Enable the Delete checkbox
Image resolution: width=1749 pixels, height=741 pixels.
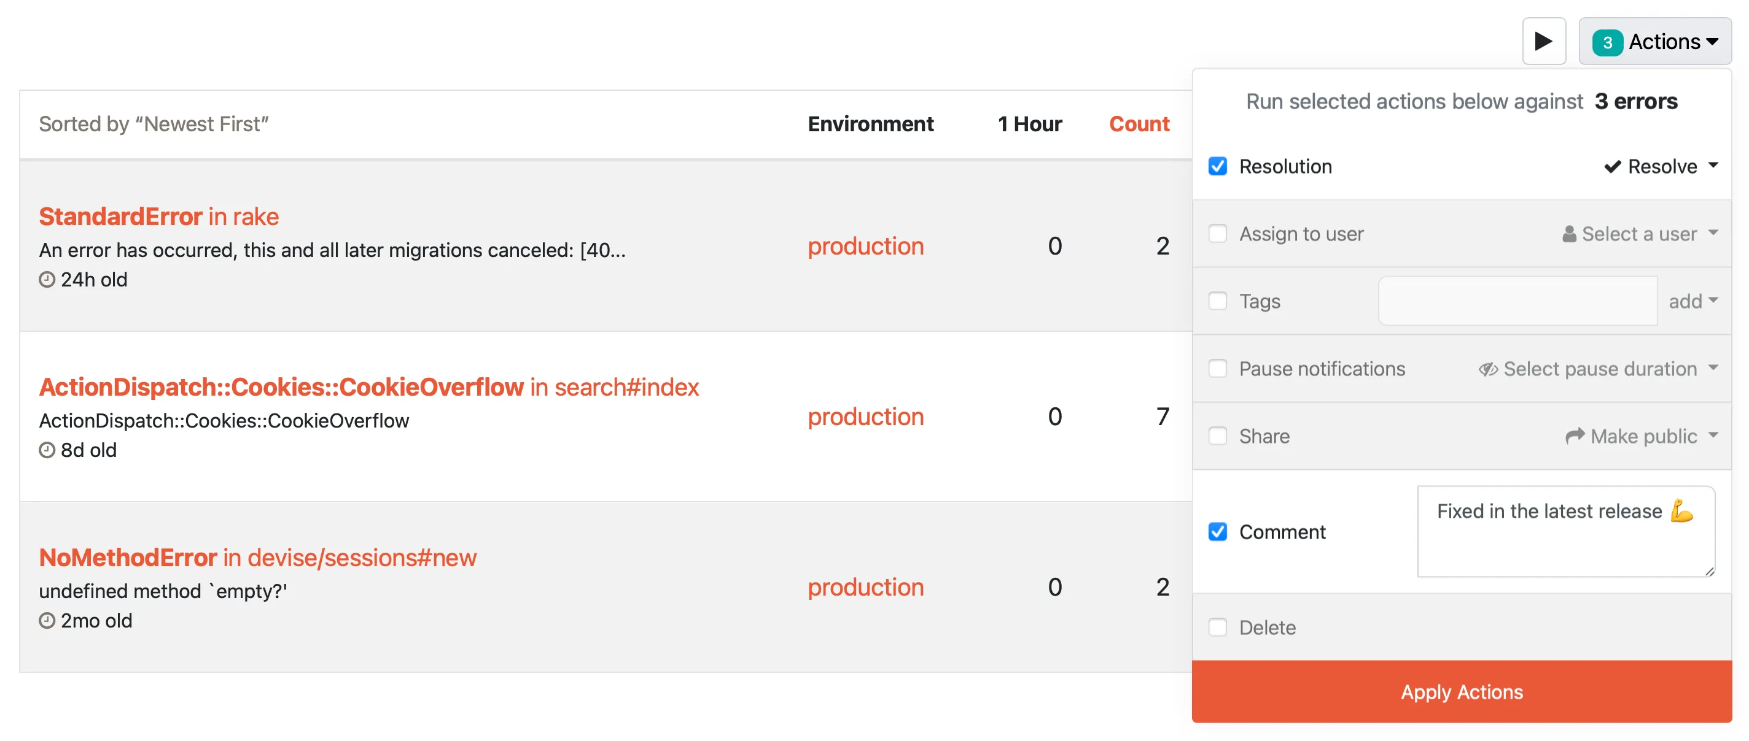1217,627
